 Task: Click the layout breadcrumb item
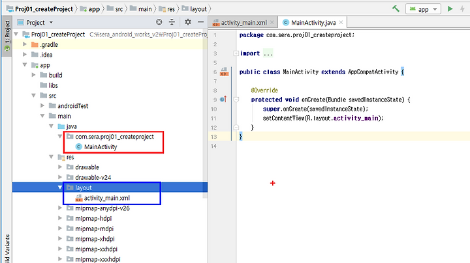tap(195, 9)
